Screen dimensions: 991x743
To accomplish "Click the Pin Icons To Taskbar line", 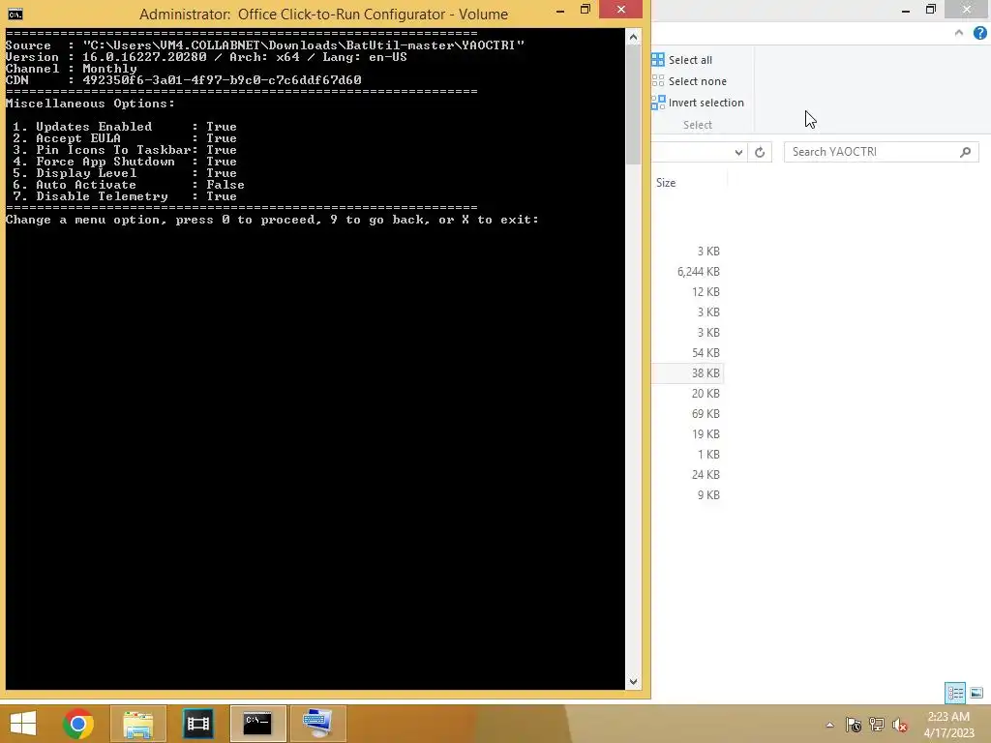I will click(x=125, y=150).
